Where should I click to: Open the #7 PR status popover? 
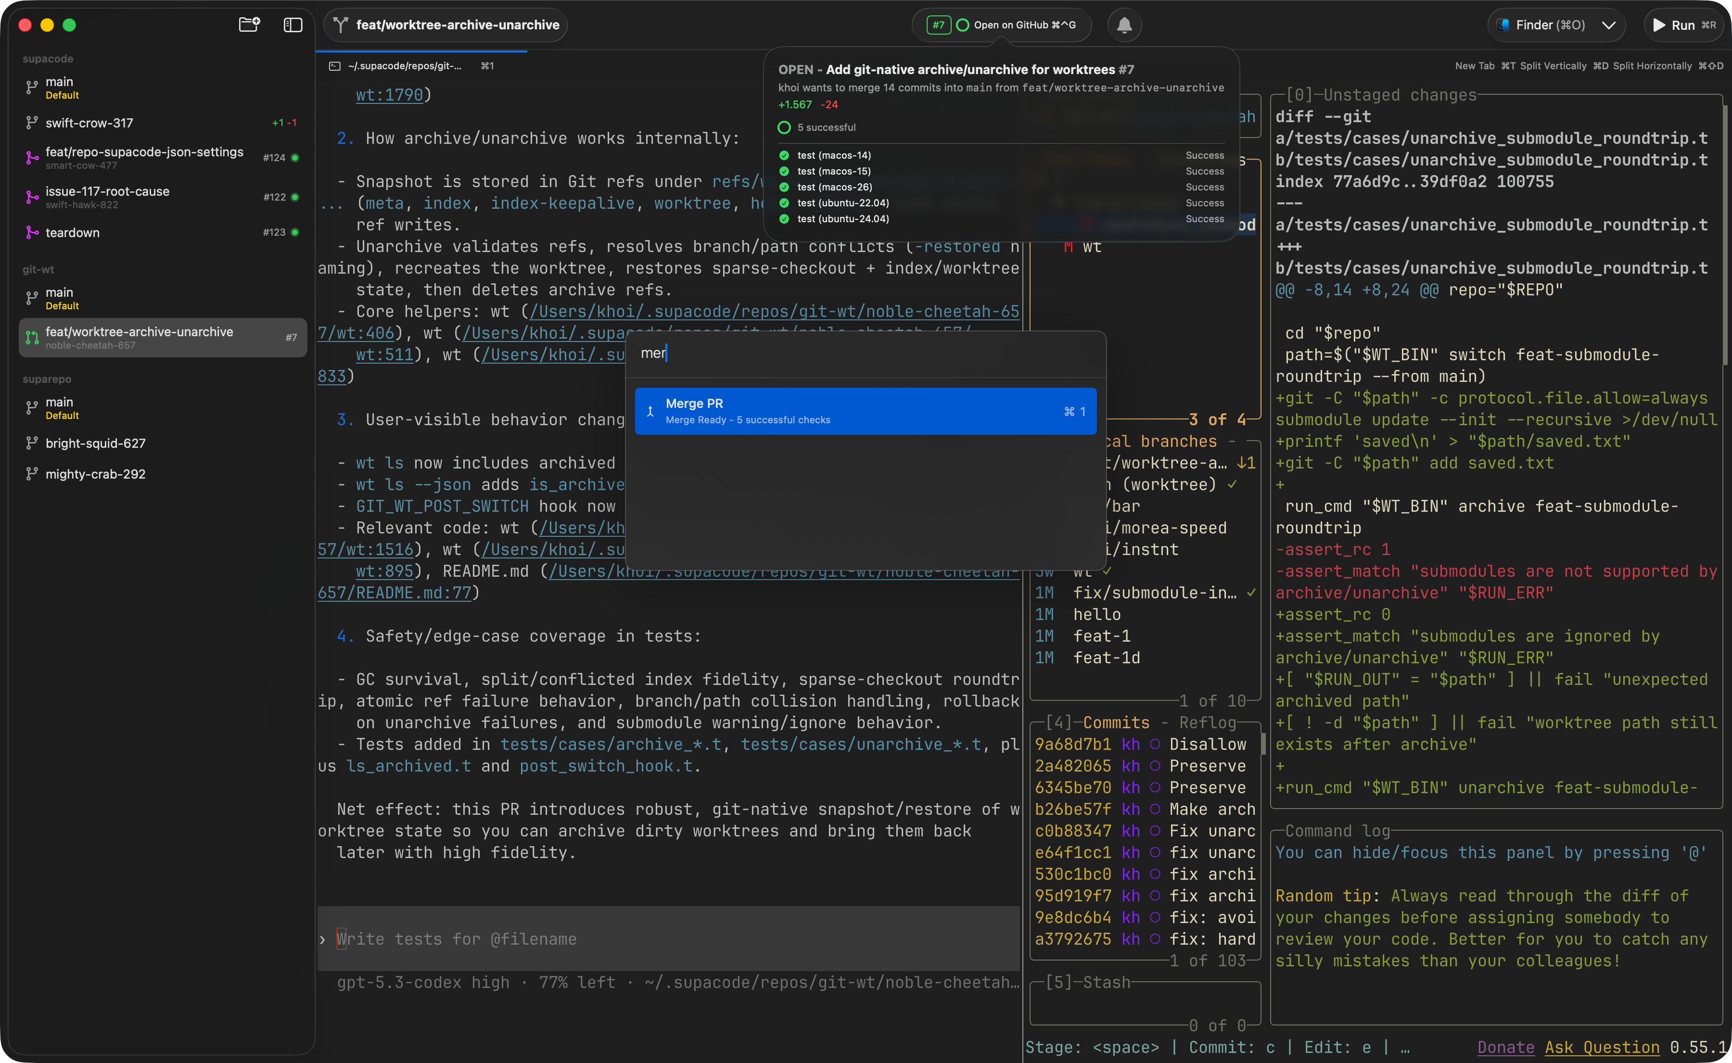[x=938, y=25]
